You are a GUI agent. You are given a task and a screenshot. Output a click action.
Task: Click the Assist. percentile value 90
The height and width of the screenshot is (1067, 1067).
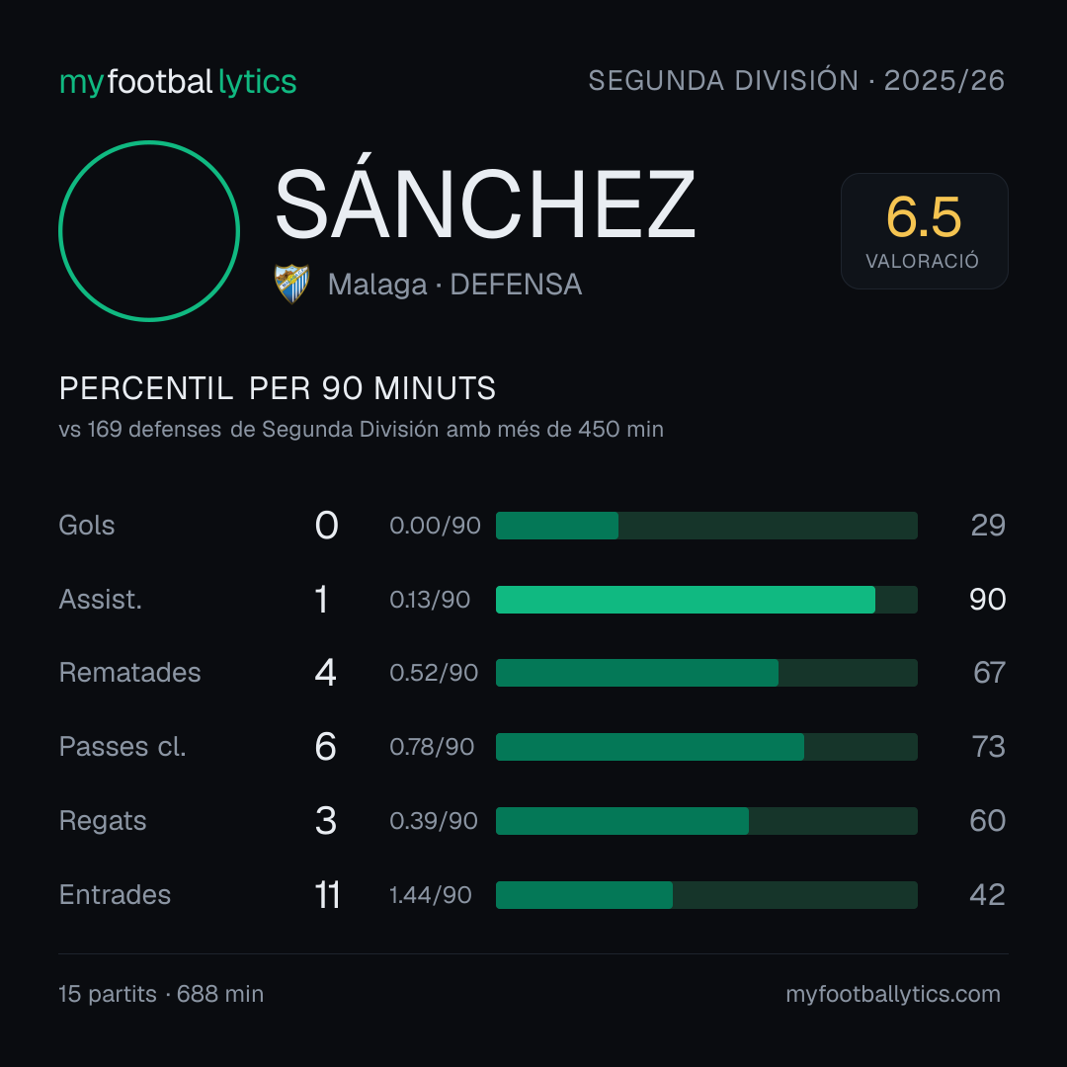click(x=987, y=600)
